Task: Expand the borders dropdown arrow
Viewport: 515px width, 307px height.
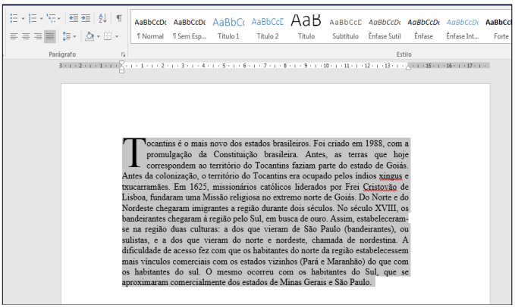Action: [116, 36]
